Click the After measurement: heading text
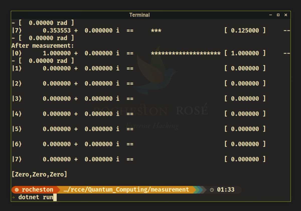 pyautogui.click(x=43, y=46)
